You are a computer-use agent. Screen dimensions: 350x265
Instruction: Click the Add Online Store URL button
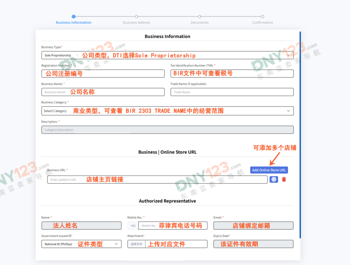coord(269,170)
